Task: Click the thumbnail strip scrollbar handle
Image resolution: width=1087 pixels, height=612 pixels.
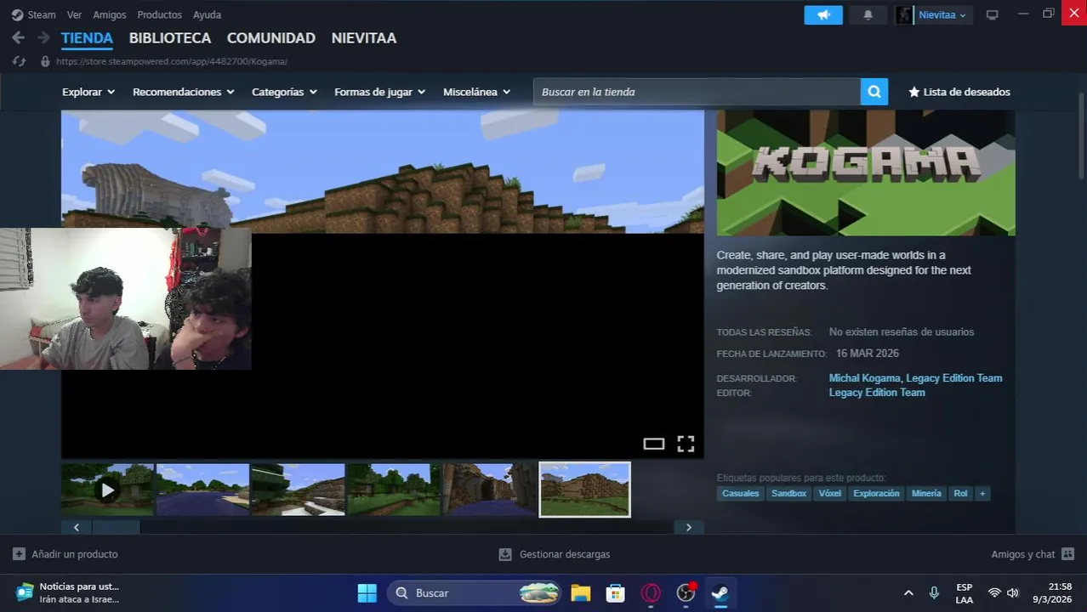Action: [x=116, y=527]
